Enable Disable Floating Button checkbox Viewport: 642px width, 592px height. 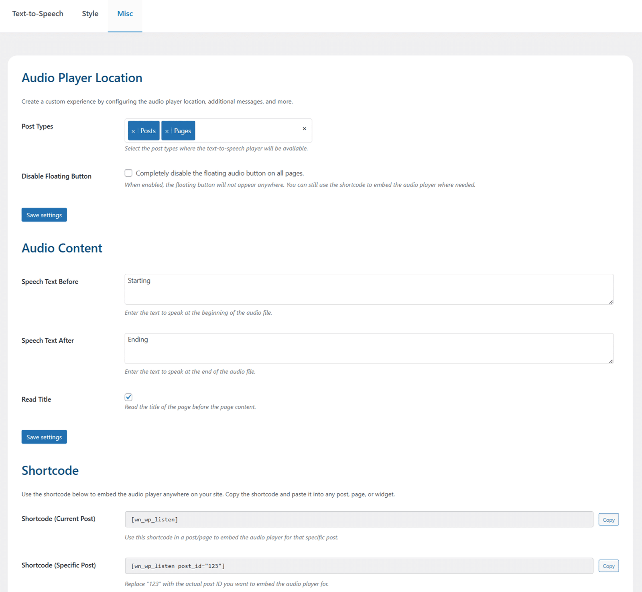point(128,173)
